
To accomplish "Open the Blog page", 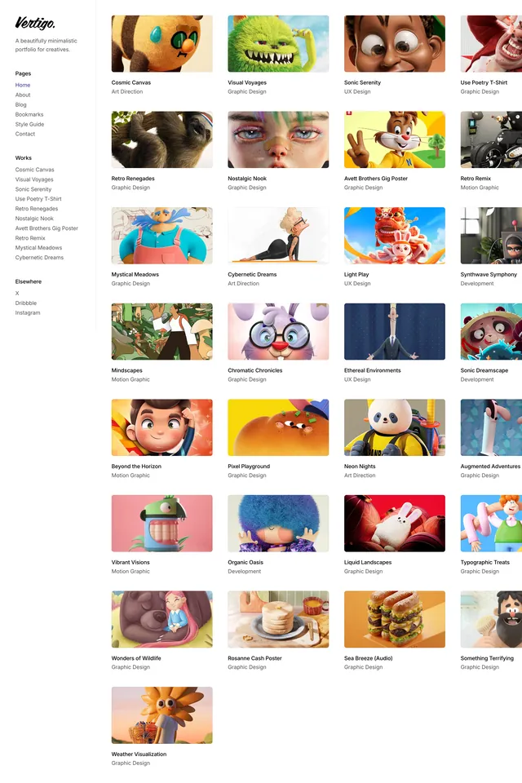I will (21, 105).
